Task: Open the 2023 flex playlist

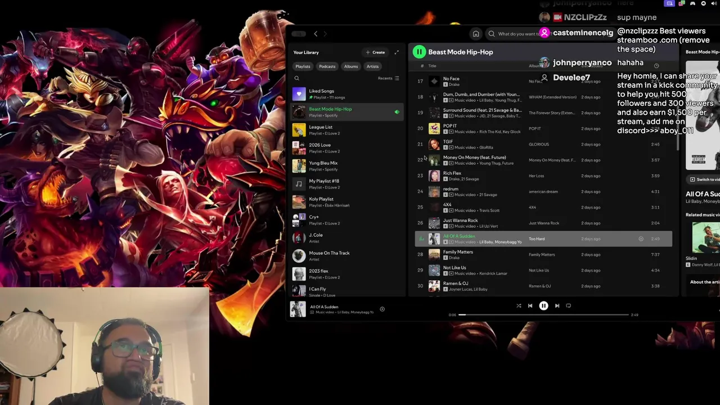Action: tap(346, 273)
